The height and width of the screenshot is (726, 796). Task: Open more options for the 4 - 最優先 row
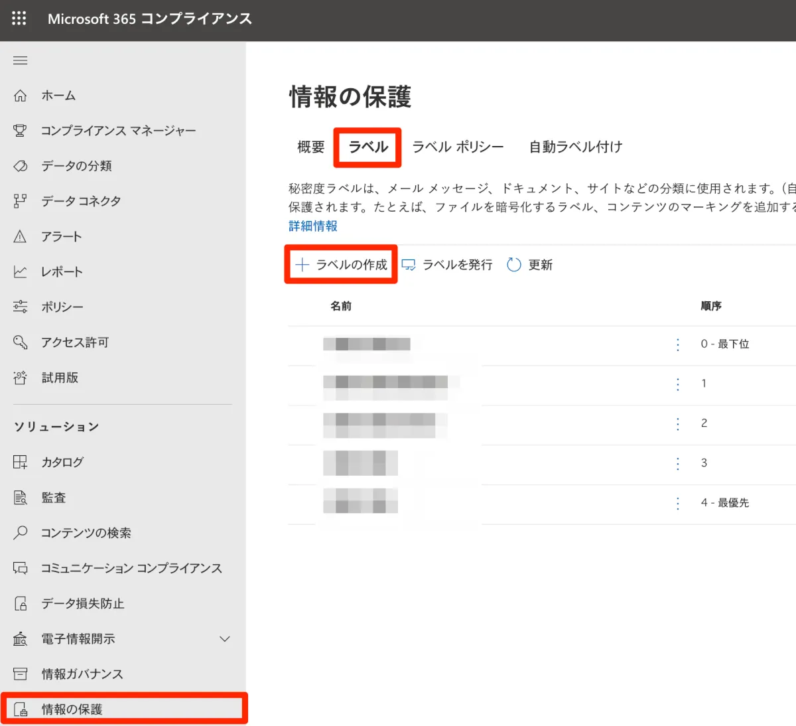[677, 504]
